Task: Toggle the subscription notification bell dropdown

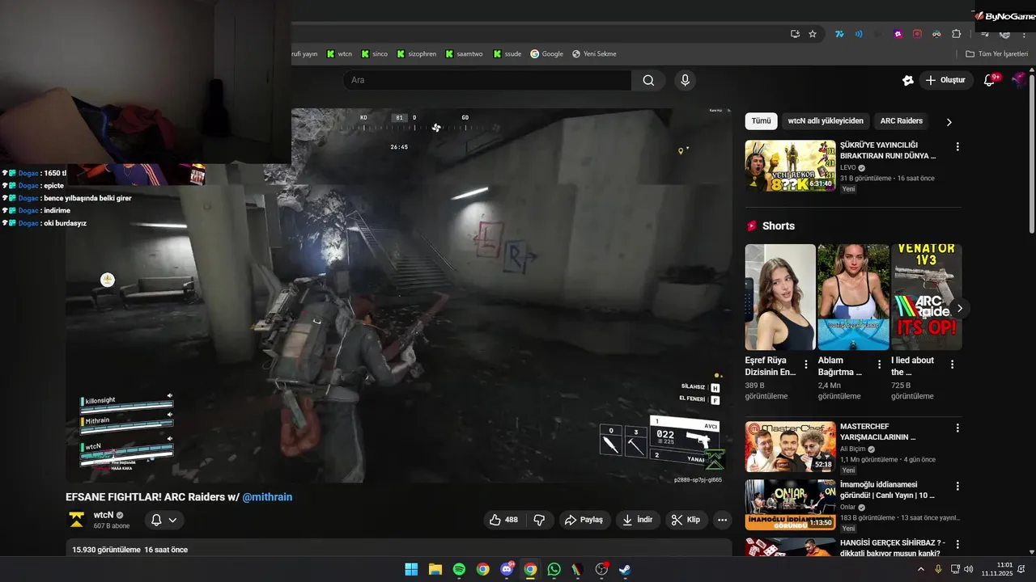Action: (163, 520)
